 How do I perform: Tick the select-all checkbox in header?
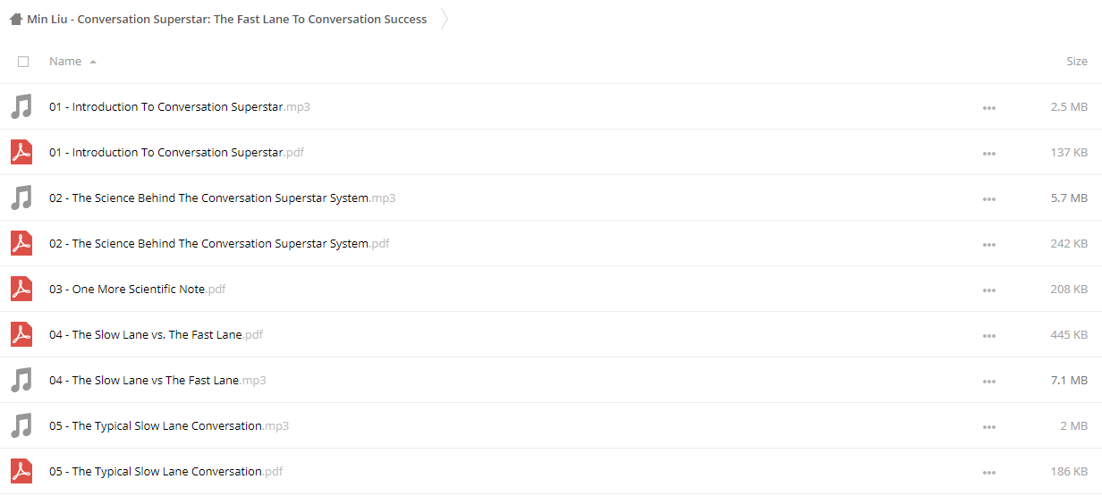click(23, 62)
